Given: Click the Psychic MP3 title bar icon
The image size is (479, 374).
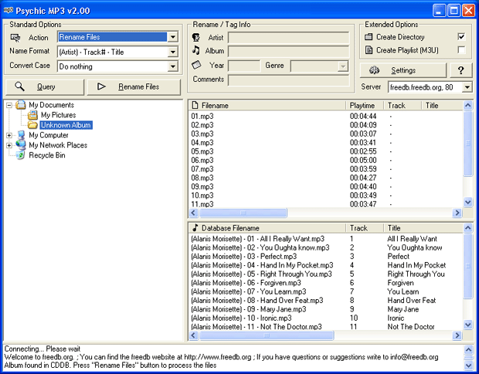Looking at the screenshot, I should (x=8, y=11).
